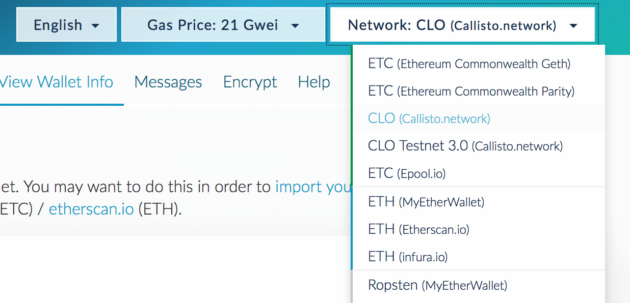Choose ETH (Etherscan.io) node
The height and width of the screenshot is (303, 630).
[418, 230]
